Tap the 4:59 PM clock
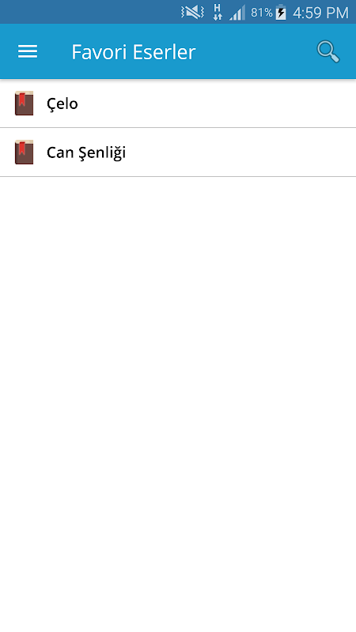The width and height of the screenshot is (356, 632). pyautogui.click(x=320, y=13)
